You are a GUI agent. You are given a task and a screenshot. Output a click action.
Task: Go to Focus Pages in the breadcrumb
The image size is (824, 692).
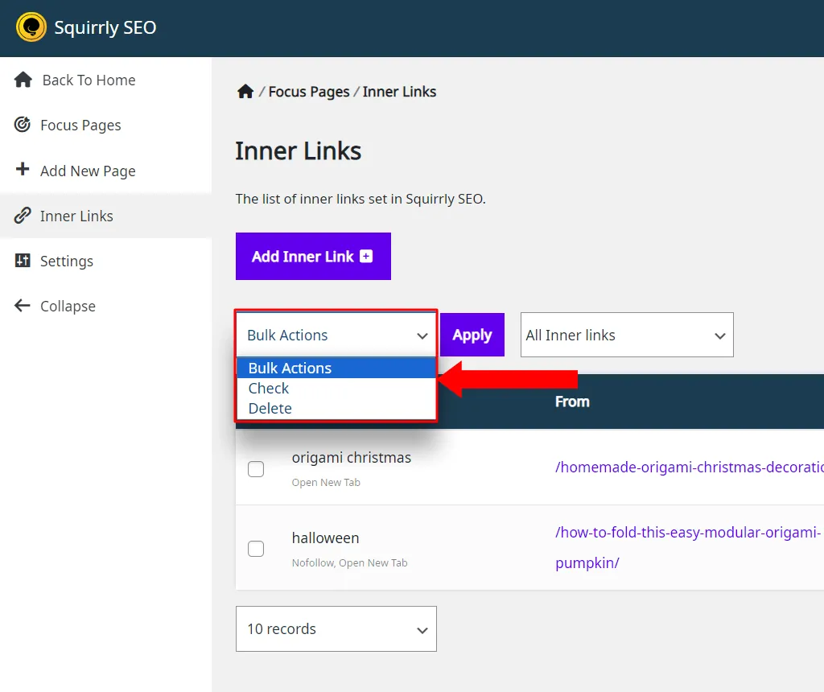click(x=309, y=92)
